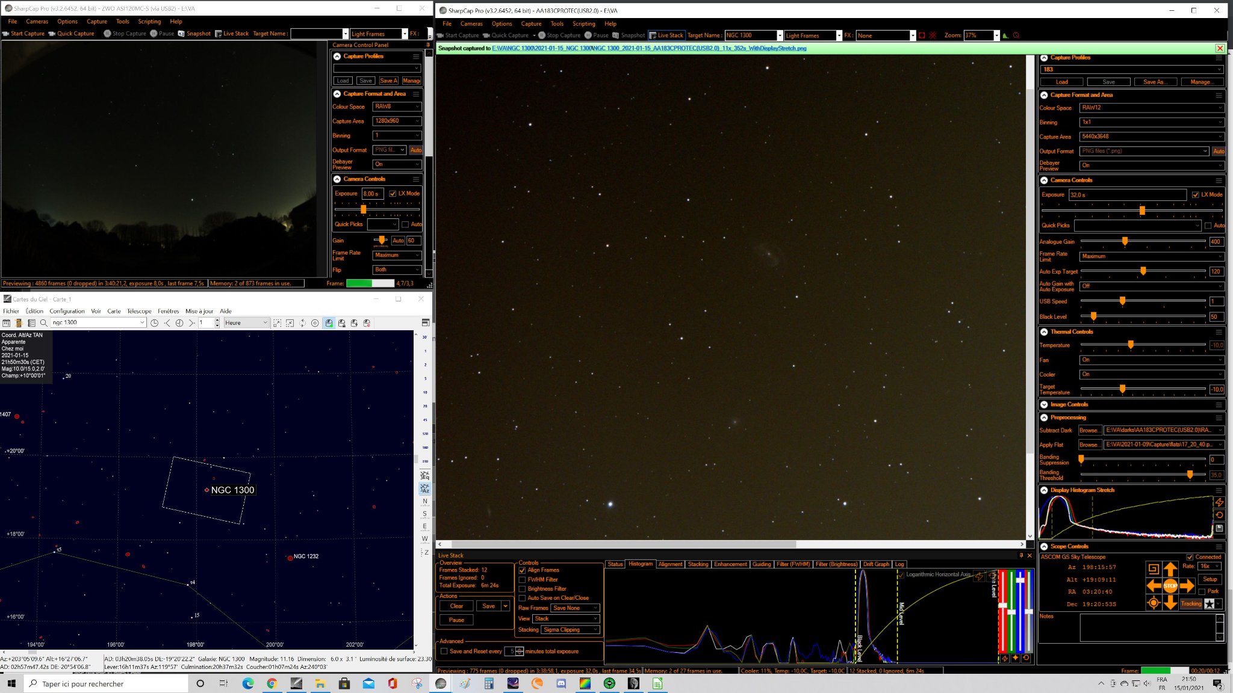This screenshot has width=1233, height=693.
Task: Click the star icon next to Tracking
Action: pyautogui.click(x=1210, y=604)
